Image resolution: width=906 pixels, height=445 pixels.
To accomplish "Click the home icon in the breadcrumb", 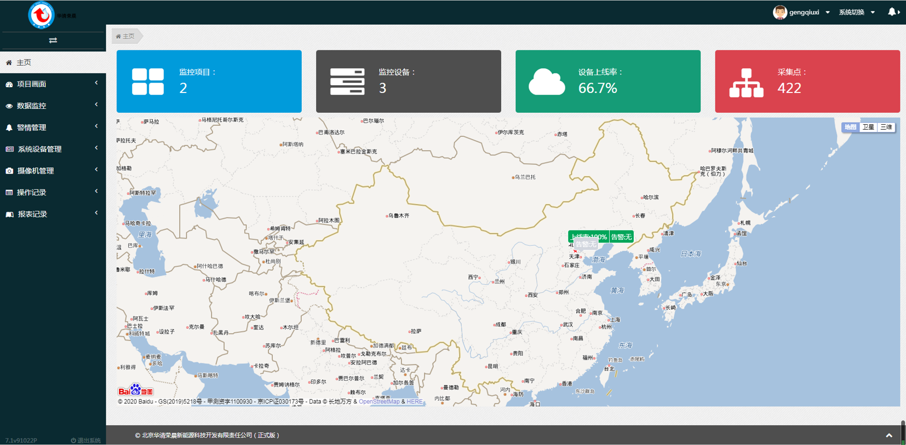I will click(118, 37).
